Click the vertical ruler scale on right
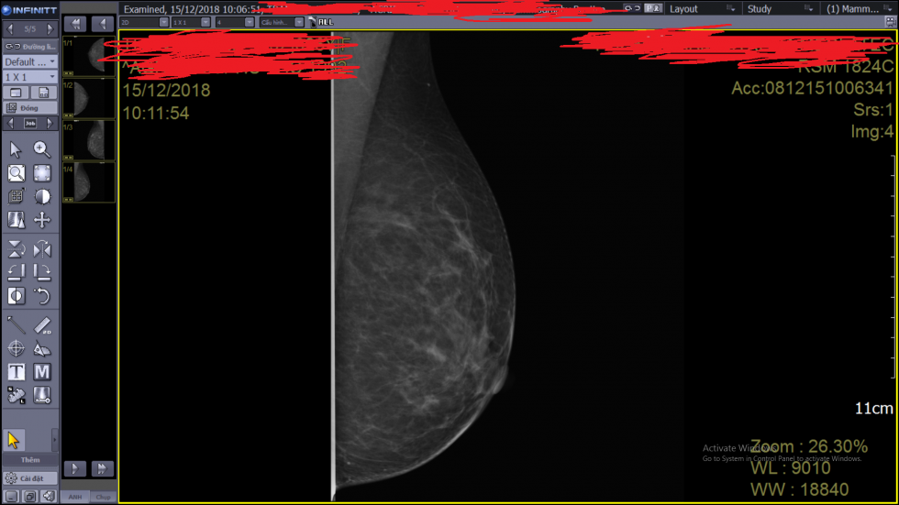This screenshot has width=899, height=505. tap(893, 266)
